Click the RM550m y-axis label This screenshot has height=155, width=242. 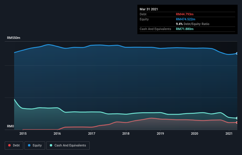pos(14,38)
